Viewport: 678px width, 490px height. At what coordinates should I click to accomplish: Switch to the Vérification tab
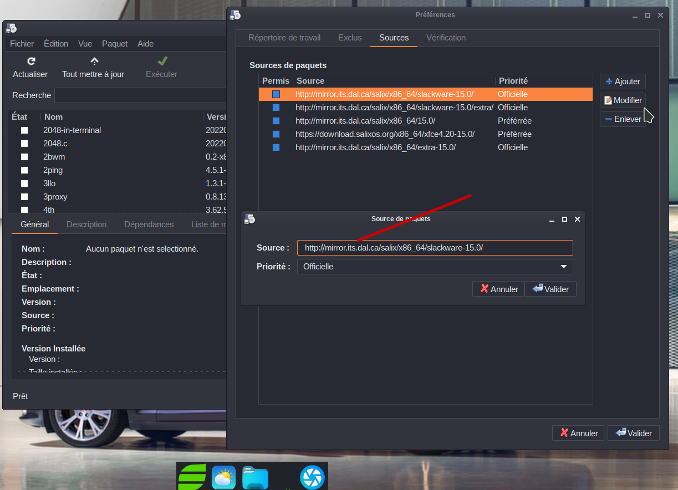446,38
